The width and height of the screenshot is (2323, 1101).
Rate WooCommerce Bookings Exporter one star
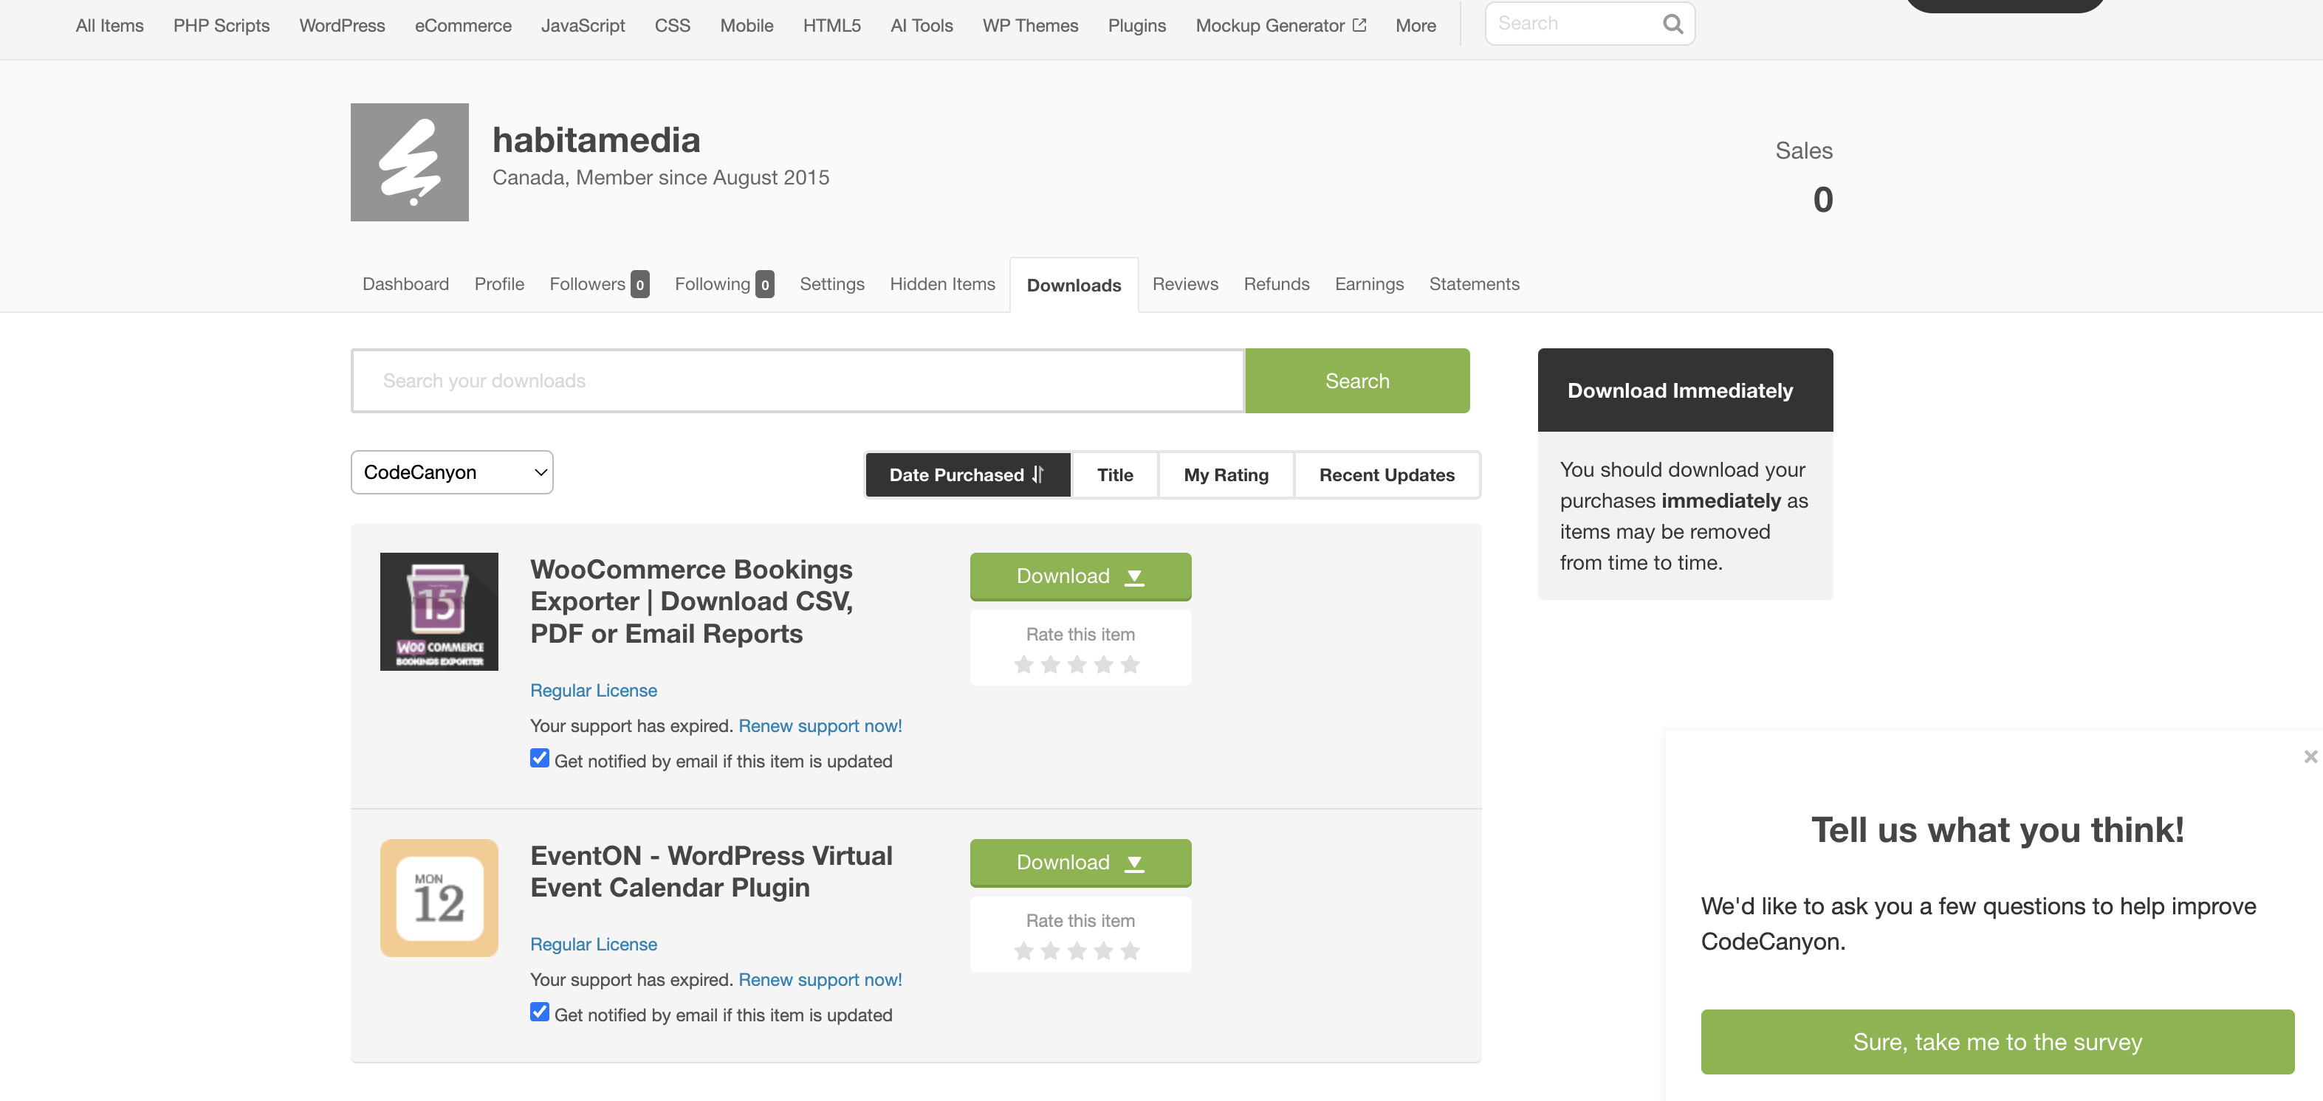pos(1023,665)
